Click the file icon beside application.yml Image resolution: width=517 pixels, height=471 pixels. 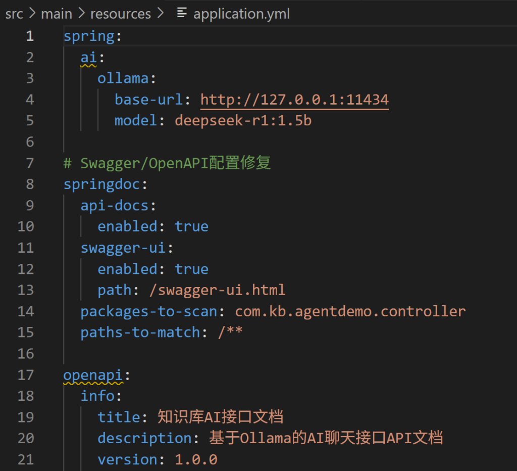tap(182, 13)
